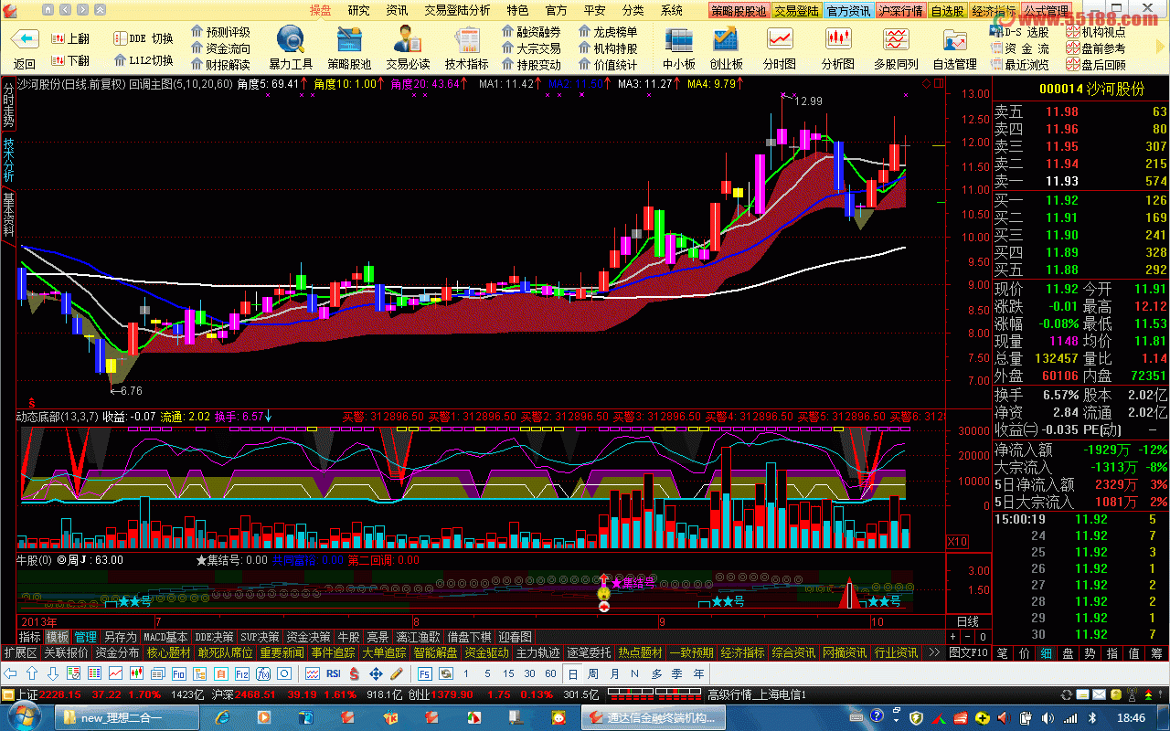Screen dimensions: 1170x731
Task: Select the 月 monthly period
Action: 614,673
